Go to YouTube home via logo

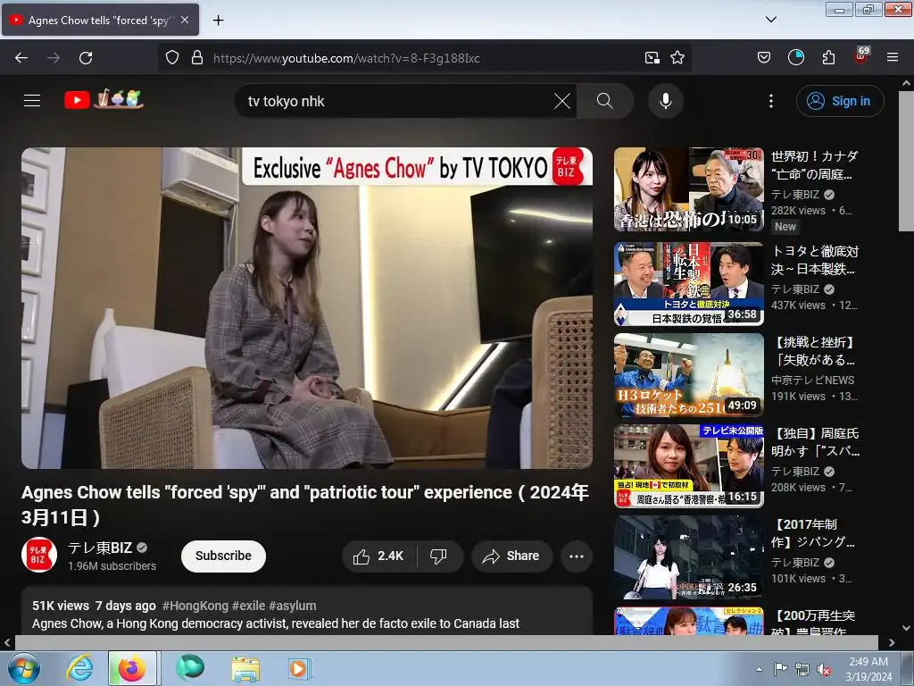point(104,100)
